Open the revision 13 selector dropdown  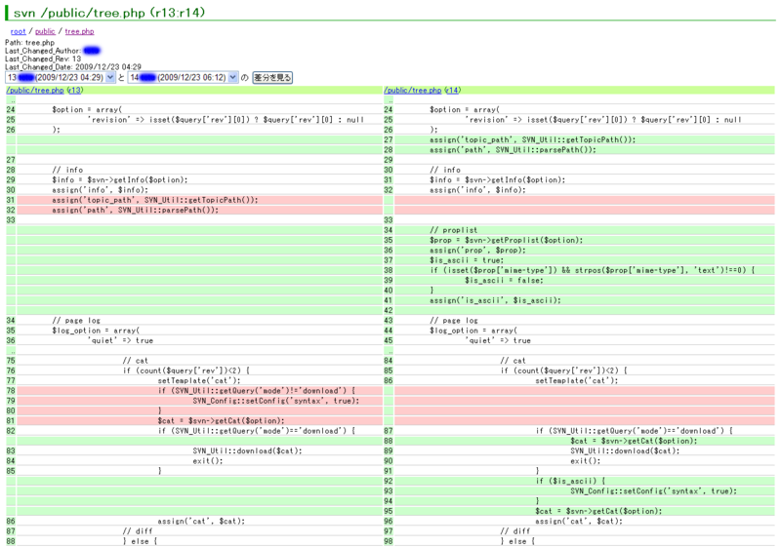click(61, 78)
